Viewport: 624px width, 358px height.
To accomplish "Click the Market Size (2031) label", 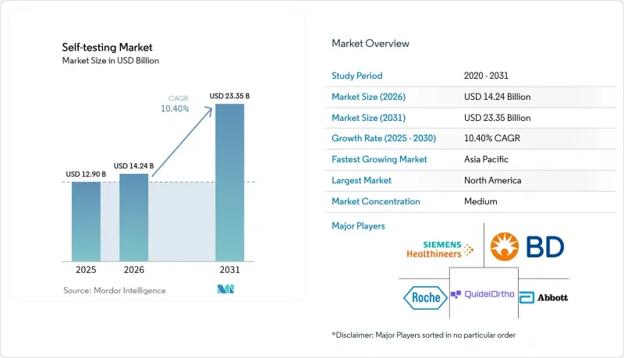I will (x=368, y=118).
